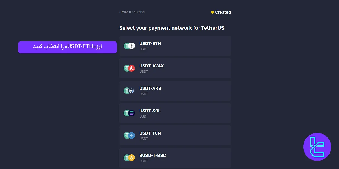Click the USDT-AVAX coin pair icon

click(129, 68)
